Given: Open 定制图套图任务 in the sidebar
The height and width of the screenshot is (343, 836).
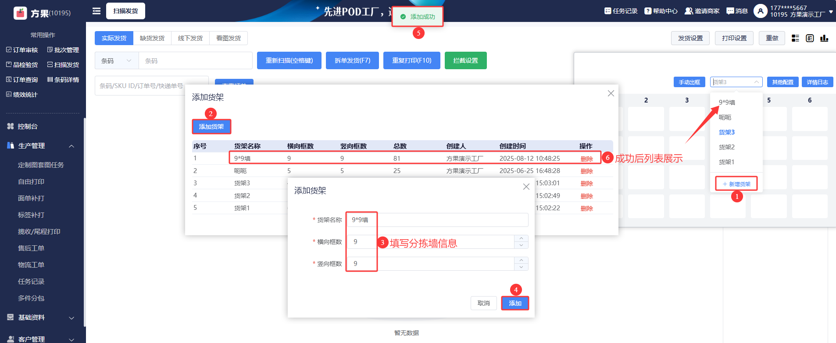Looking at the screenshot, I should pos(41,165).
